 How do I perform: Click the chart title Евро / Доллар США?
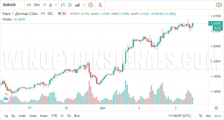coord(20,14)
